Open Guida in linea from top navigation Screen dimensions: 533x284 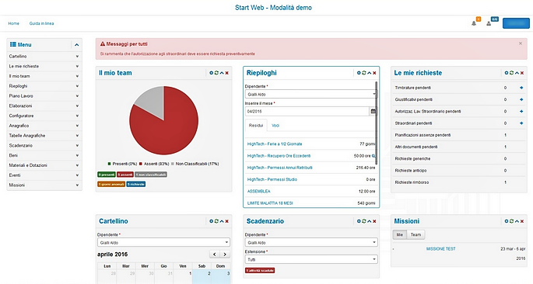click(x=41, y=23)
